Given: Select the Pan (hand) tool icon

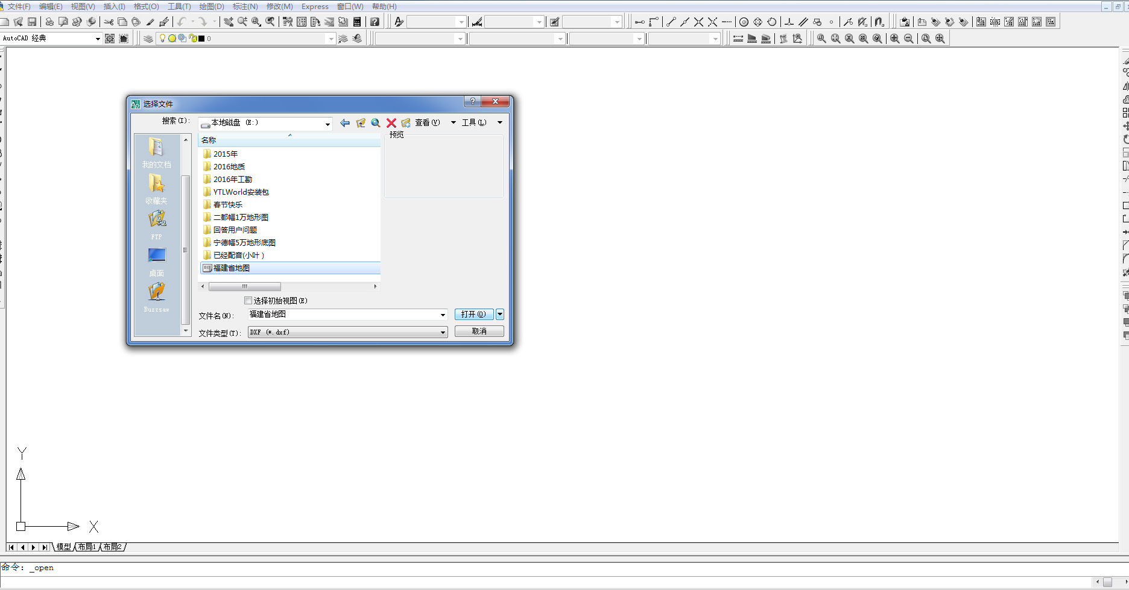Looking at the screenshot, I should pos(229,22).
